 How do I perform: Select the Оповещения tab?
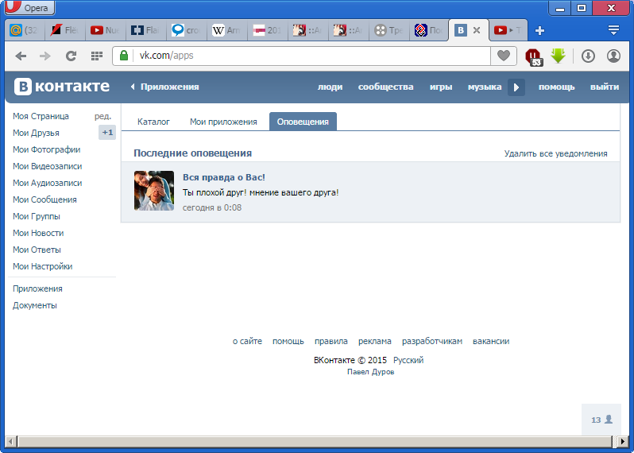pyautogui.click(x=303, y=122)
